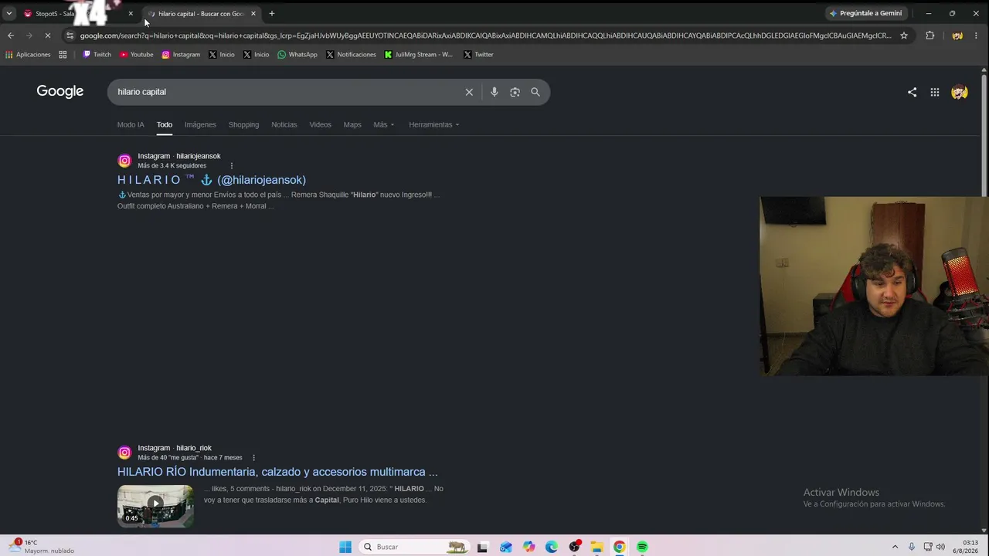
Task: Bookmark this page with the star icon
Action: coord(903,36)
